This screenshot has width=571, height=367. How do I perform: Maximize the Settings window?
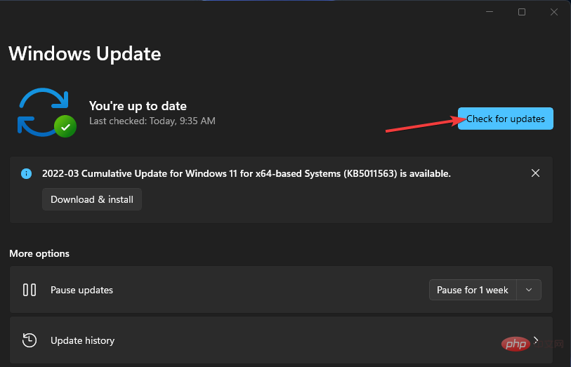(522, 12)
